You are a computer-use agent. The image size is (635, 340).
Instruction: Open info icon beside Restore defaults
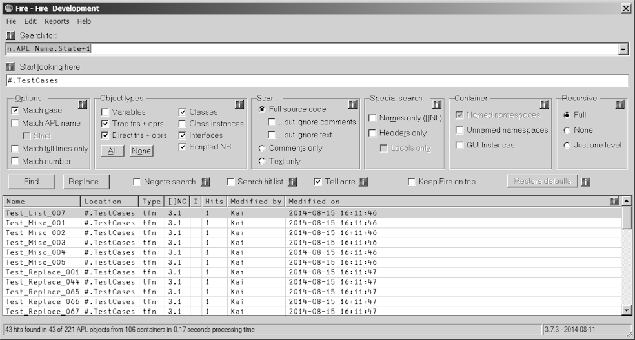pyautogui.click(x=585, y=182)
